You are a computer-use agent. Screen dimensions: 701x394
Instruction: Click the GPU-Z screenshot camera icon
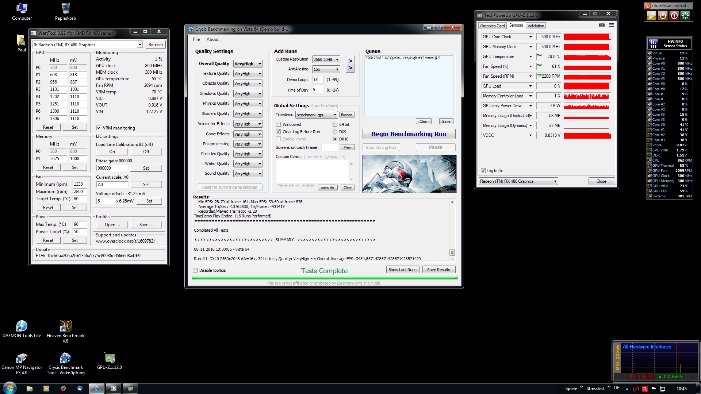point(601,25)
